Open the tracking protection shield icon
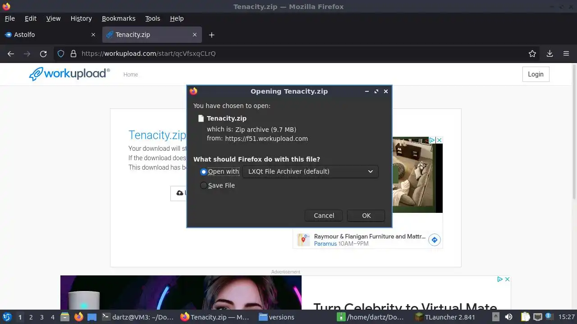This screenshot has width=577, height=324. coord(61,54)
